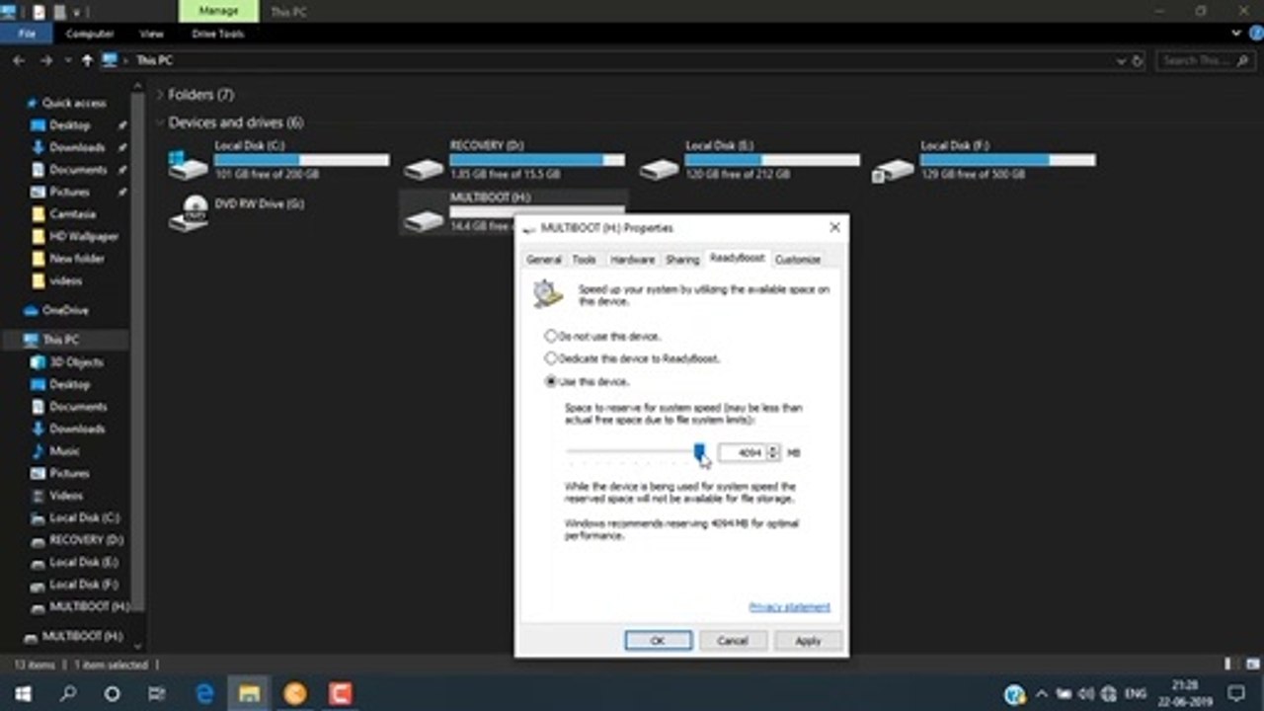
Task: Click the ReadyBoost space slider thumb
Action: (699, 452)
